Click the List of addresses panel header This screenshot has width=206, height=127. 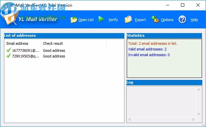64,35
